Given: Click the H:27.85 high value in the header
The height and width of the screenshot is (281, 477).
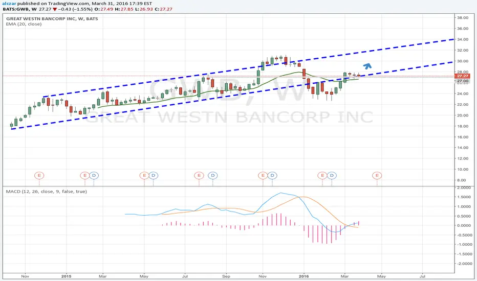Looking at the screenshot, I should pos(124,9).
